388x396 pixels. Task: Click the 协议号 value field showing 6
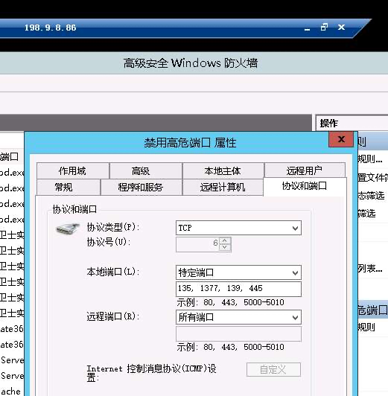(197, 244)
